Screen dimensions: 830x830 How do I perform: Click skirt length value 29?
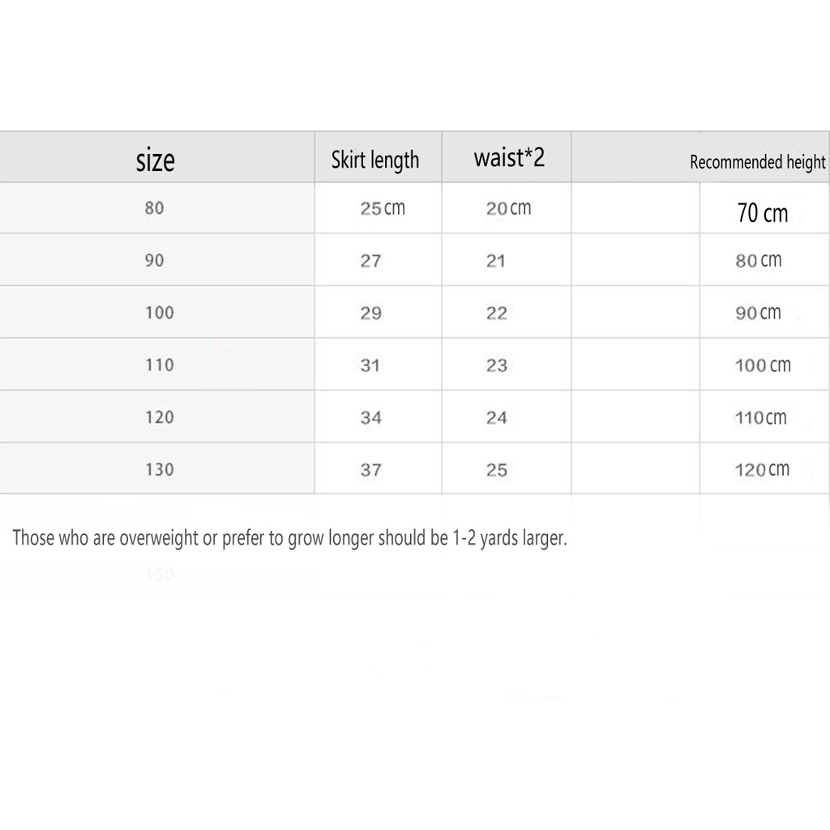pyautogui.click(x=371, y=313)
